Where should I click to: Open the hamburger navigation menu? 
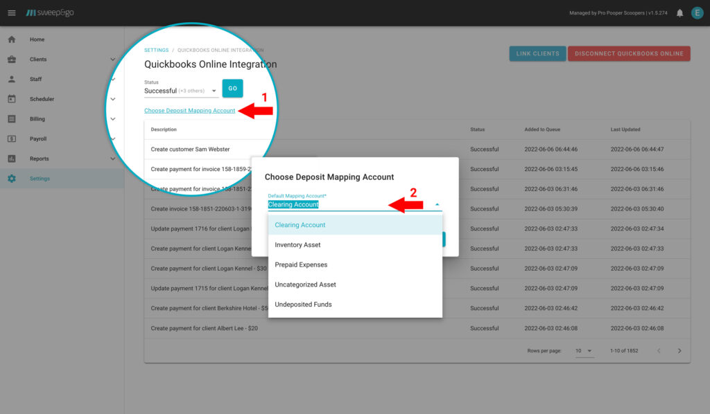coord(11,12)
